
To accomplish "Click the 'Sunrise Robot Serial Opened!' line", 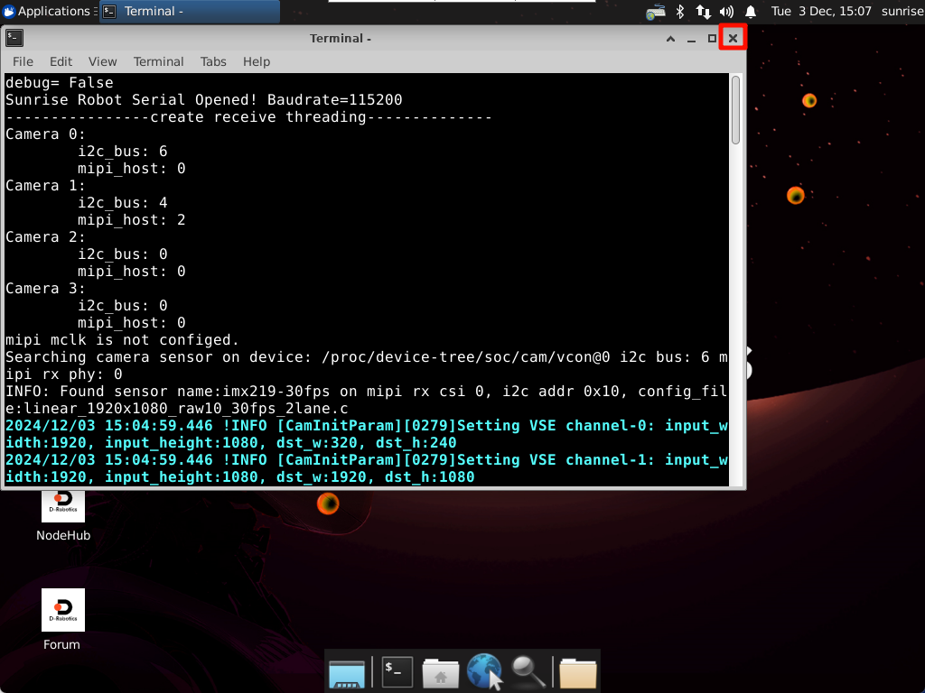I will (204, 99).
